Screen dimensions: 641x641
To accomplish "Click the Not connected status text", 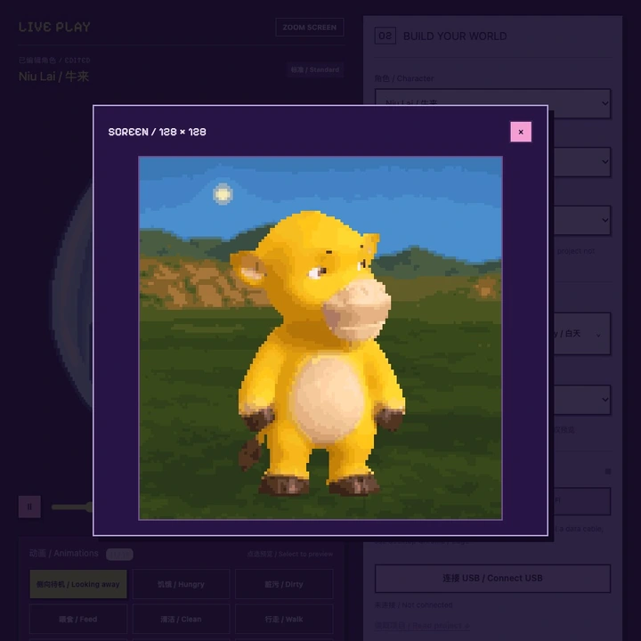I will point(413,604).
